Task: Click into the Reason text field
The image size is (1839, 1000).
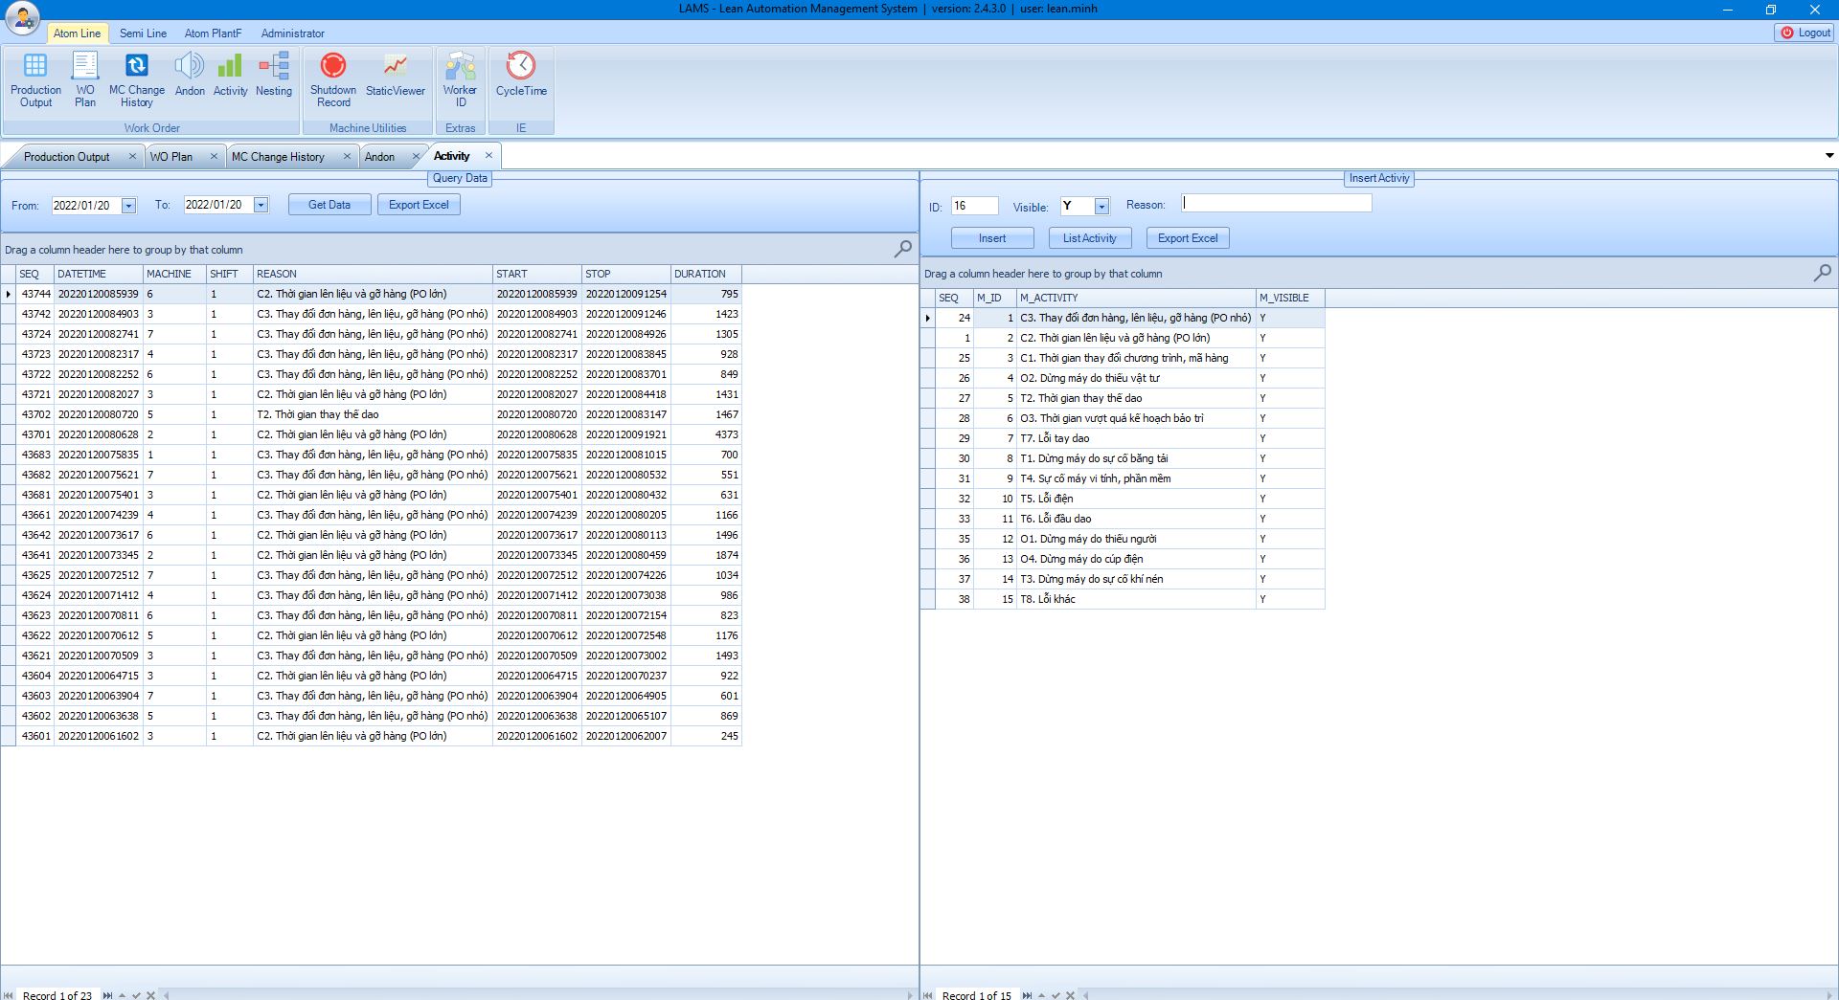Action: (1276, 204)
